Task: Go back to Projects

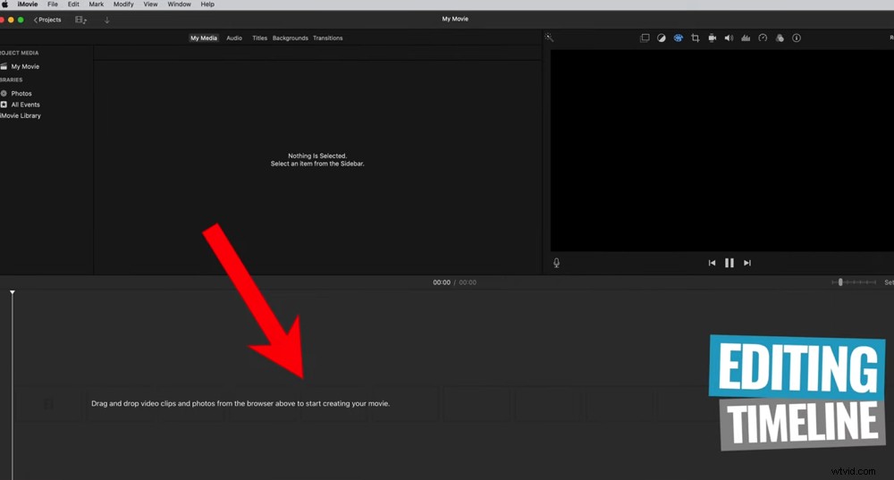Action: pyautogui.click(x=47, y=20)
